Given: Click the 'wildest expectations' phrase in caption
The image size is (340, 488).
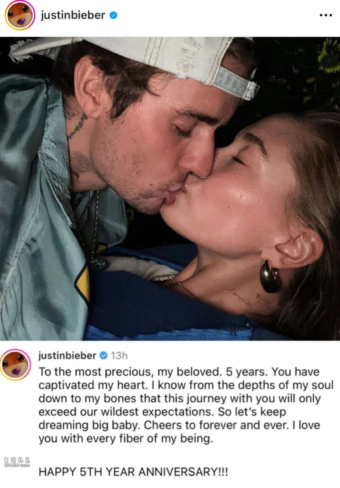Looking at the screenshot, I should point(157,412).
